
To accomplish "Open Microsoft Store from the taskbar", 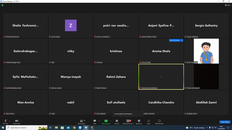I will coord(62,127).
